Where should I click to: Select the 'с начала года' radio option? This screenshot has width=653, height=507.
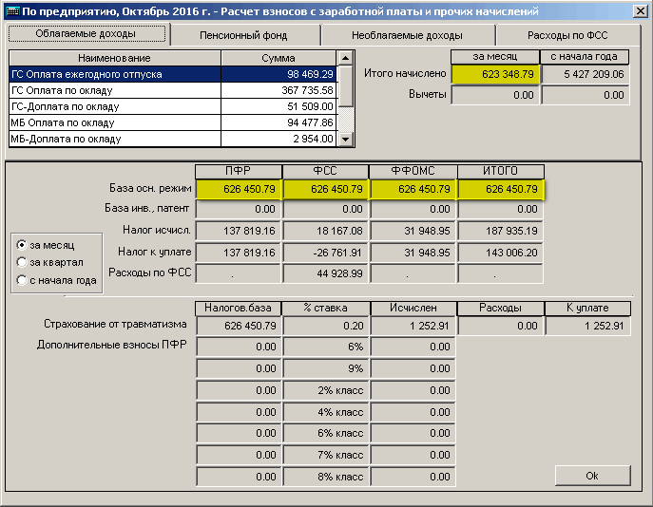tap(22, 280)
